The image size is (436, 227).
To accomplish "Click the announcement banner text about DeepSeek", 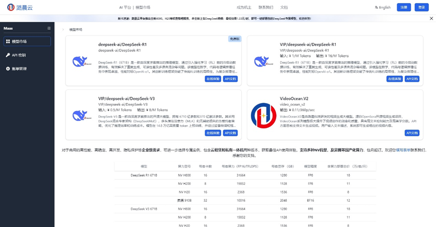I will click(x=214, y=18).
